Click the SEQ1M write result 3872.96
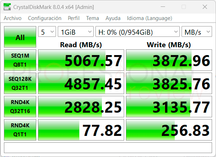 169,60
